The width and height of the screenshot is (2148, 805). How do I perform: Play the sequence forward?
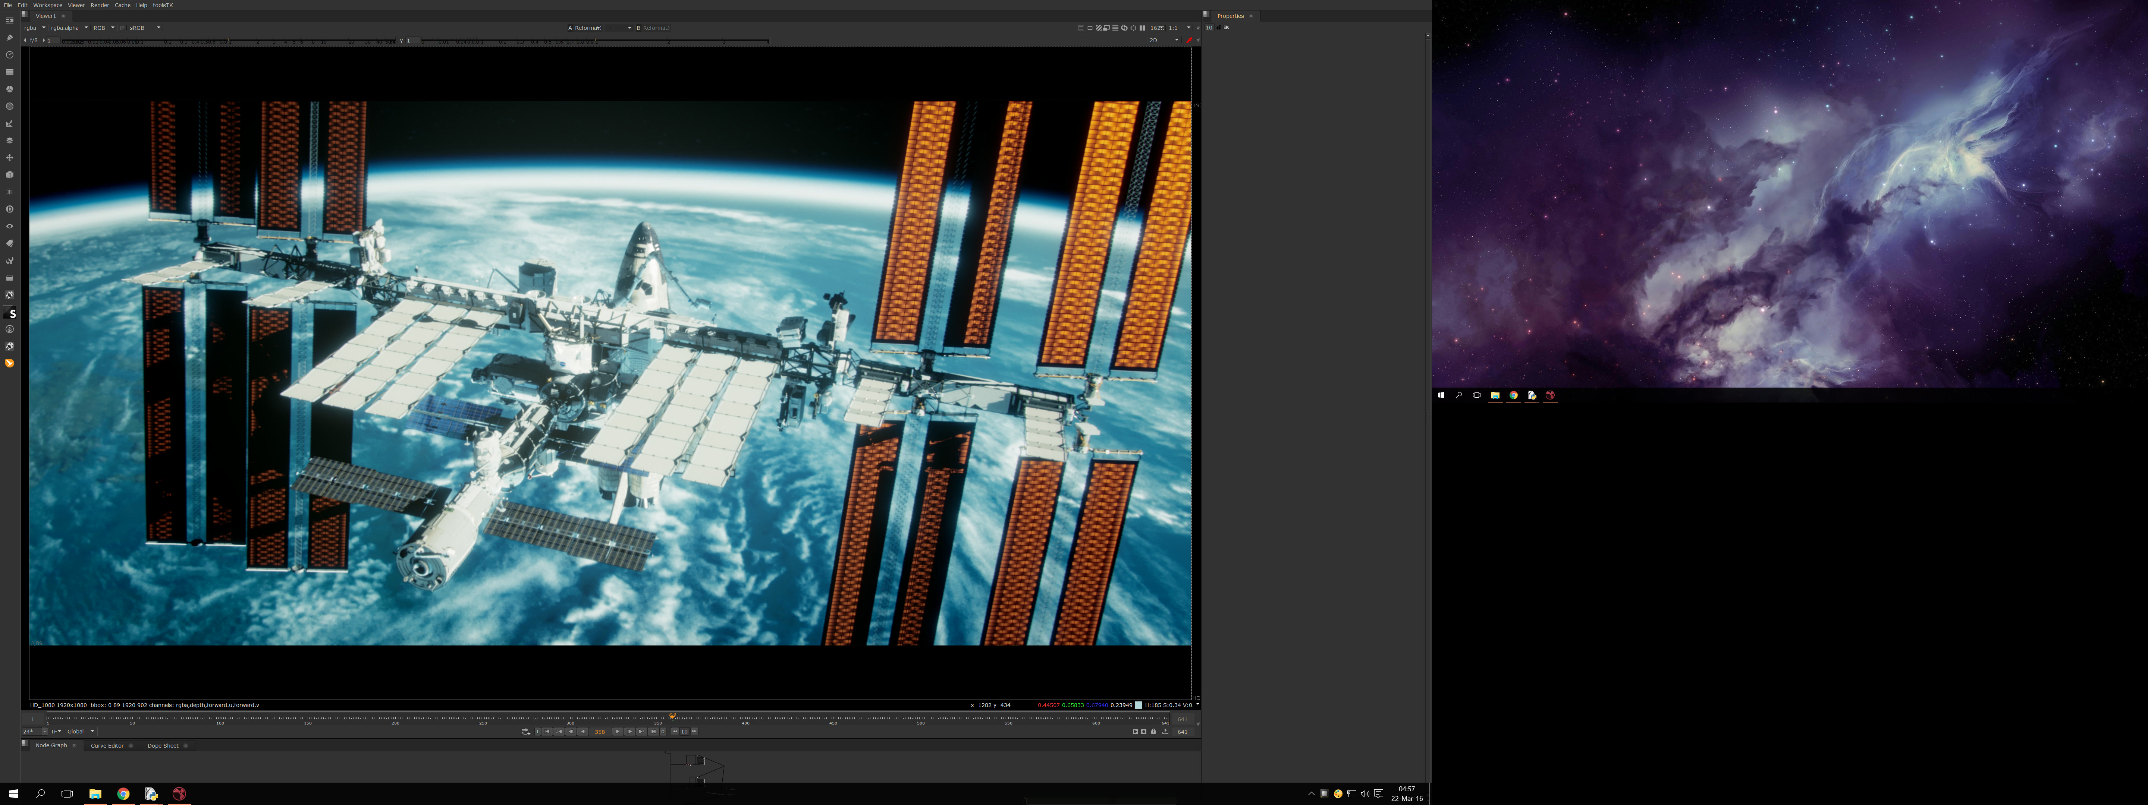point(617,732)
